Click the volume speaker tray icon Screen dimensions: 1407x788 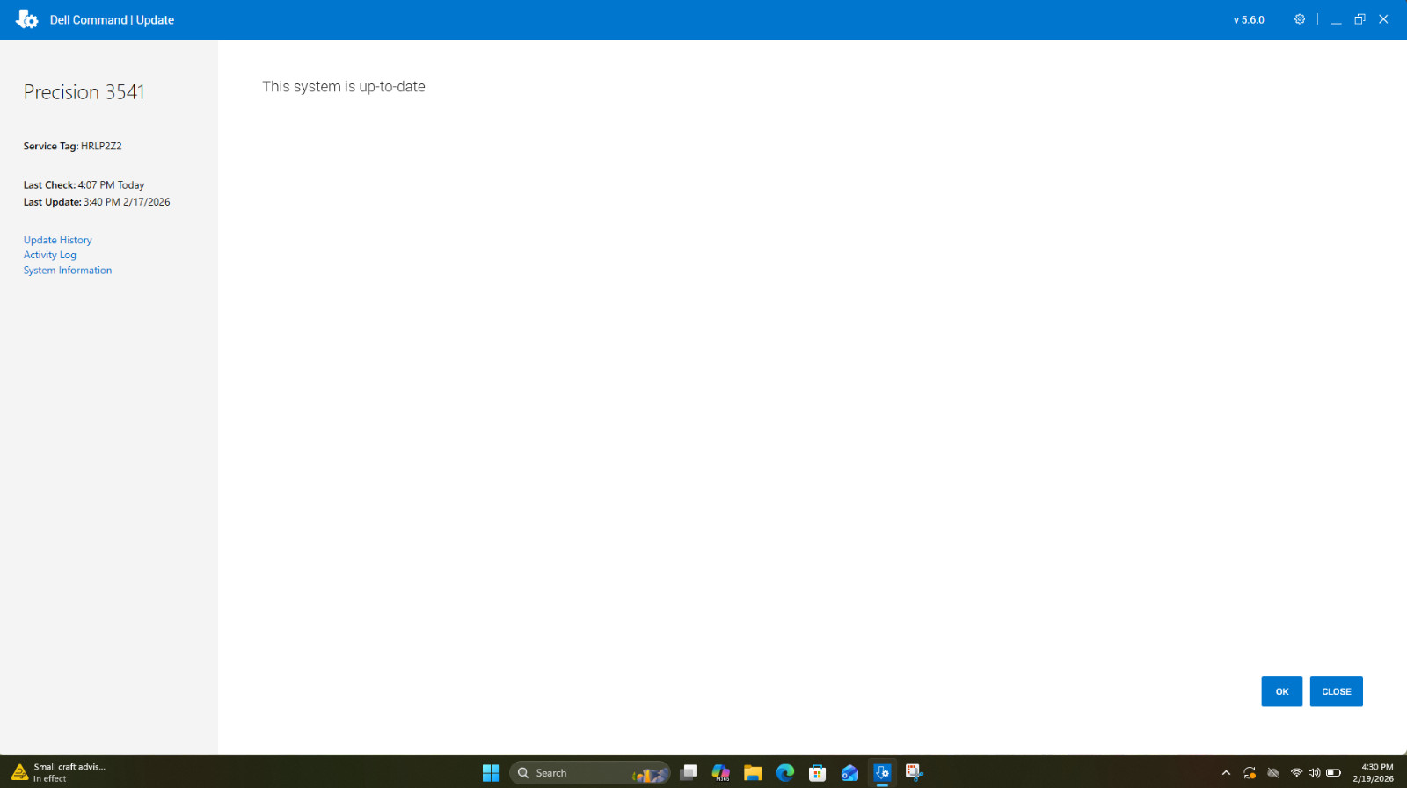[x=1314, y=773]
